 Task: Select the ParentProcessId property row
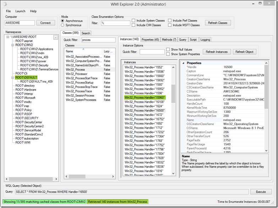pos(225,148)
